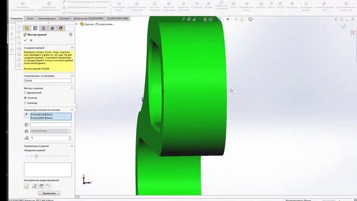Select the Граница creation method
Screen dimensions: 357x201
click(25, 103)
